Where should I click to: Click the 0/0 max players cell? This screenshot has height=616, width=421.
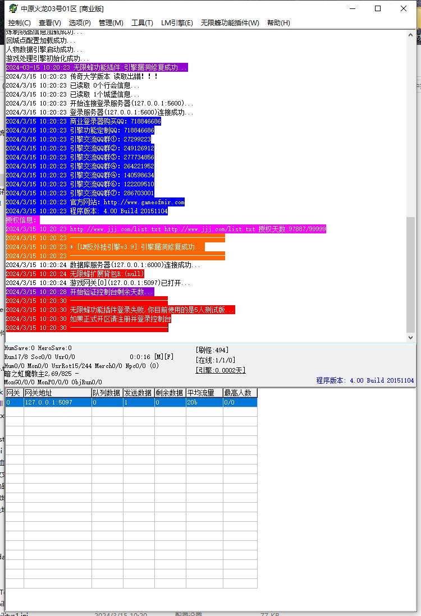coord(240,402)
